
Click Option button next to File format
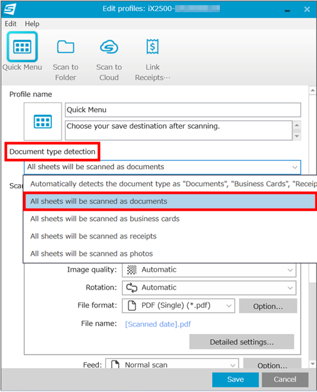[268, 306]
